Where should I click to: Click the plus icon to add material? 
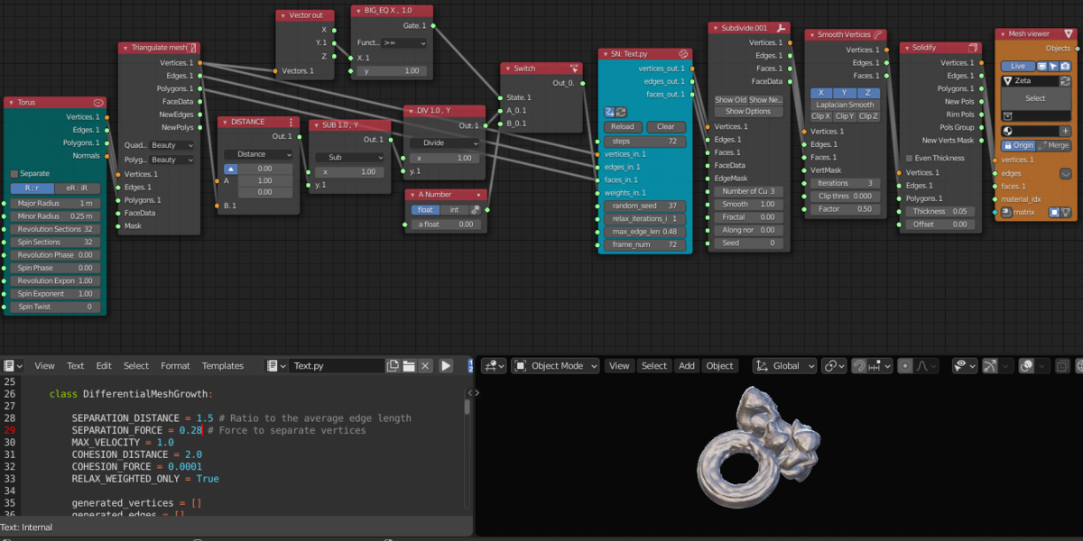(x=1065, y=131)
